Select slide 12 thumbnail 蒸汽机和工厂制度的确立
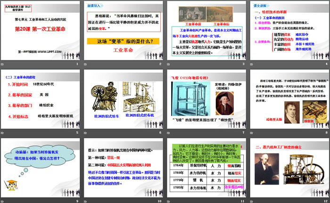This screenshot has height=203, width=330. 289,168
